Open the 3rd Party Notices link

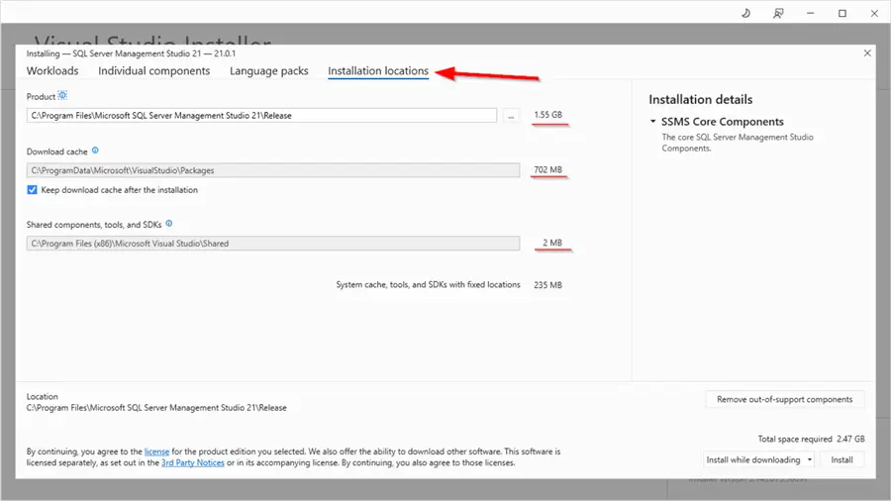[193, 462]
